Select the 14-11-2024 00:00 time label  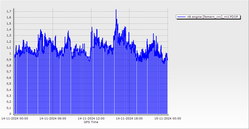(15, 119)
